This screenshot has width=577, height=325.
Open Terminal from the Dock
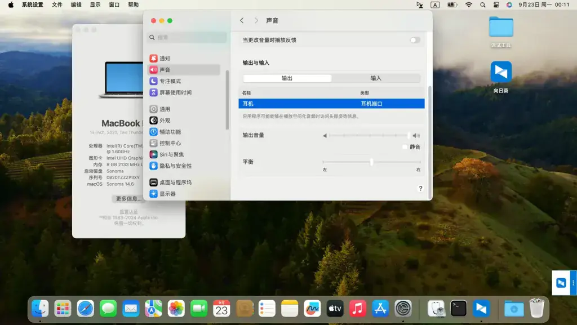pos(459,309)
